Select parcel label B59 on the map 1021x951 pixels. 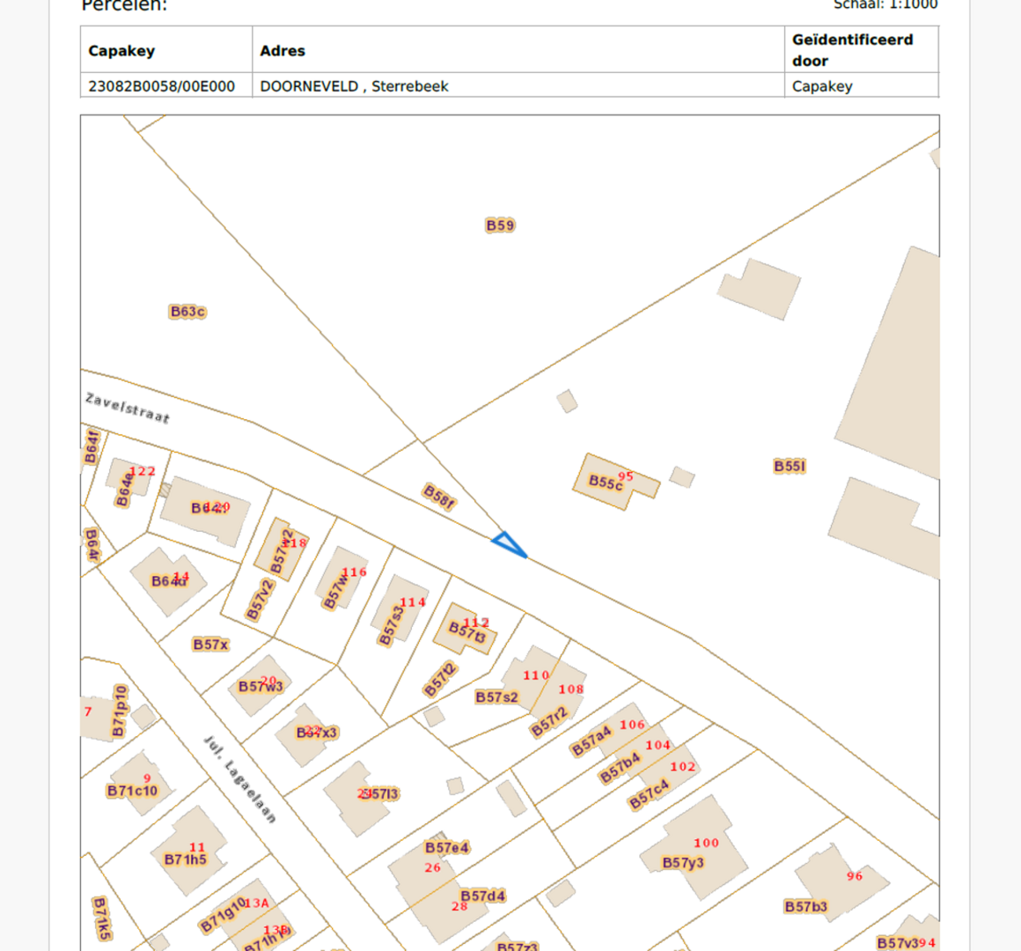[x=500, y=225]
